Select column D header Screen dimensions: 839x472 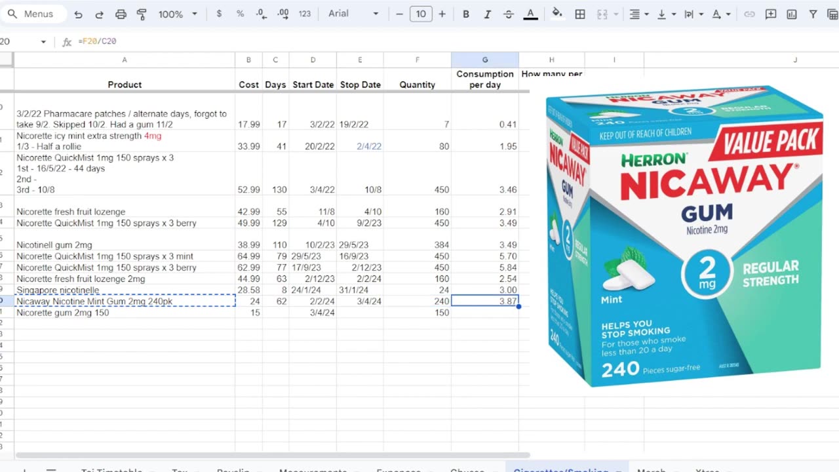pos(313,60)
